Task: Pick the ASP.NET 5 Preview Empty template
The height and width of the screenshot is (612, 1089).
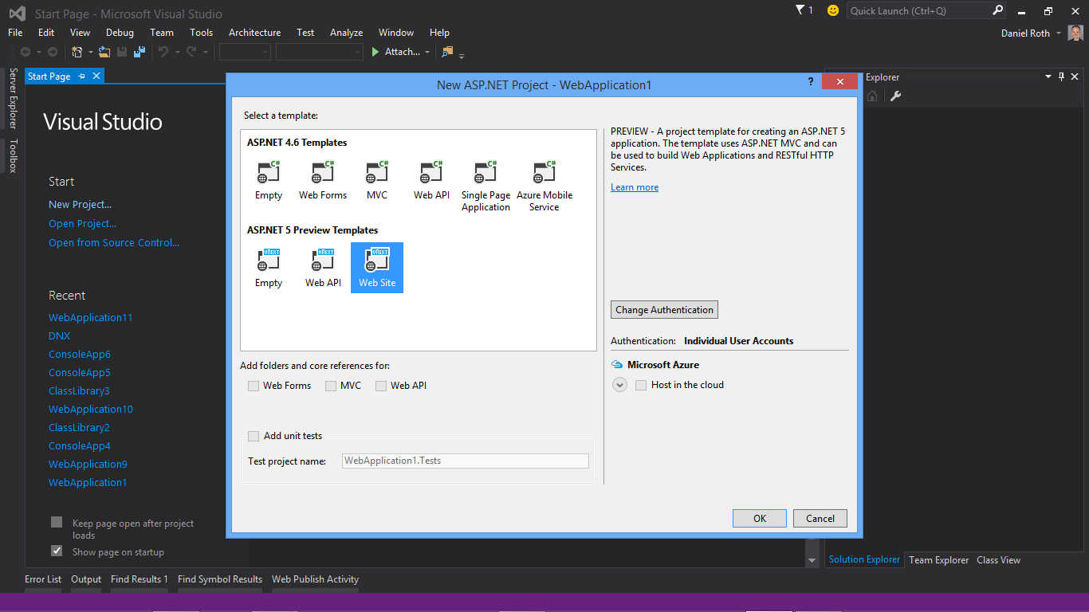Action: tap(269, 268)
